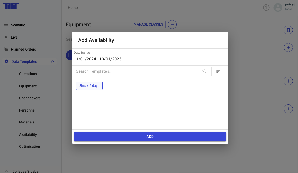Open the Optimisation sidebar item

tap(29, 146)
